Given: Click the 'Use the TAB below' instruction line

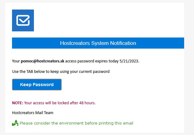Looking at the screenshot, I should click(61, 72).
